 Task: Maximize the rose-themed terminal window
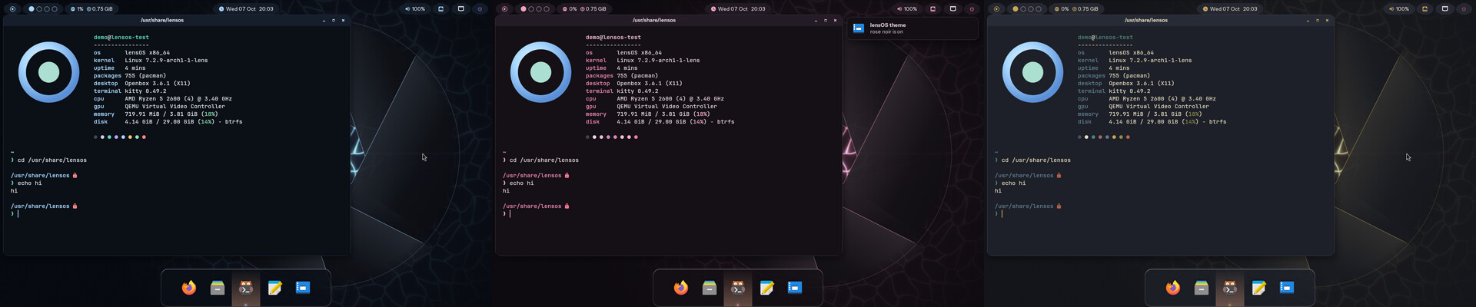826,20
